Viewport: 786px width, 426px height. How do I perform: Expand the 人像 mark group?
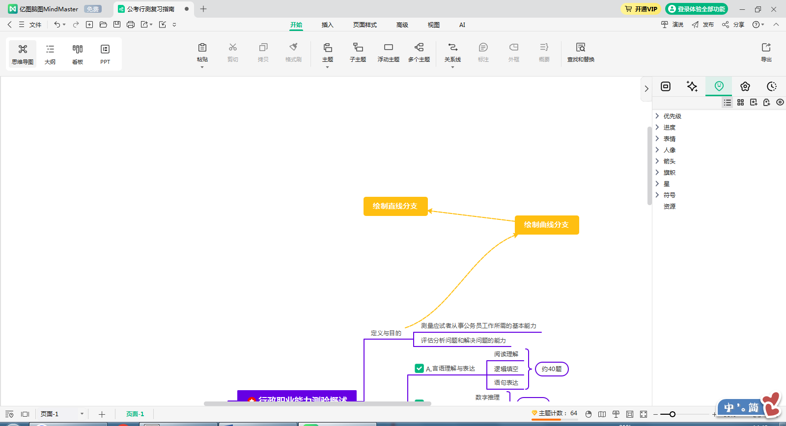coord(657,150)
